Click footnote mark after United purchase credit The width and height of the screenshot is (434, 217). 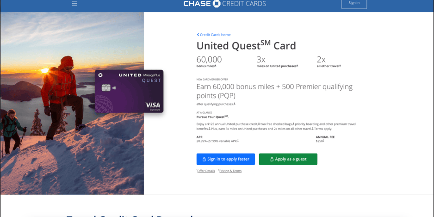tap(259, 124)
